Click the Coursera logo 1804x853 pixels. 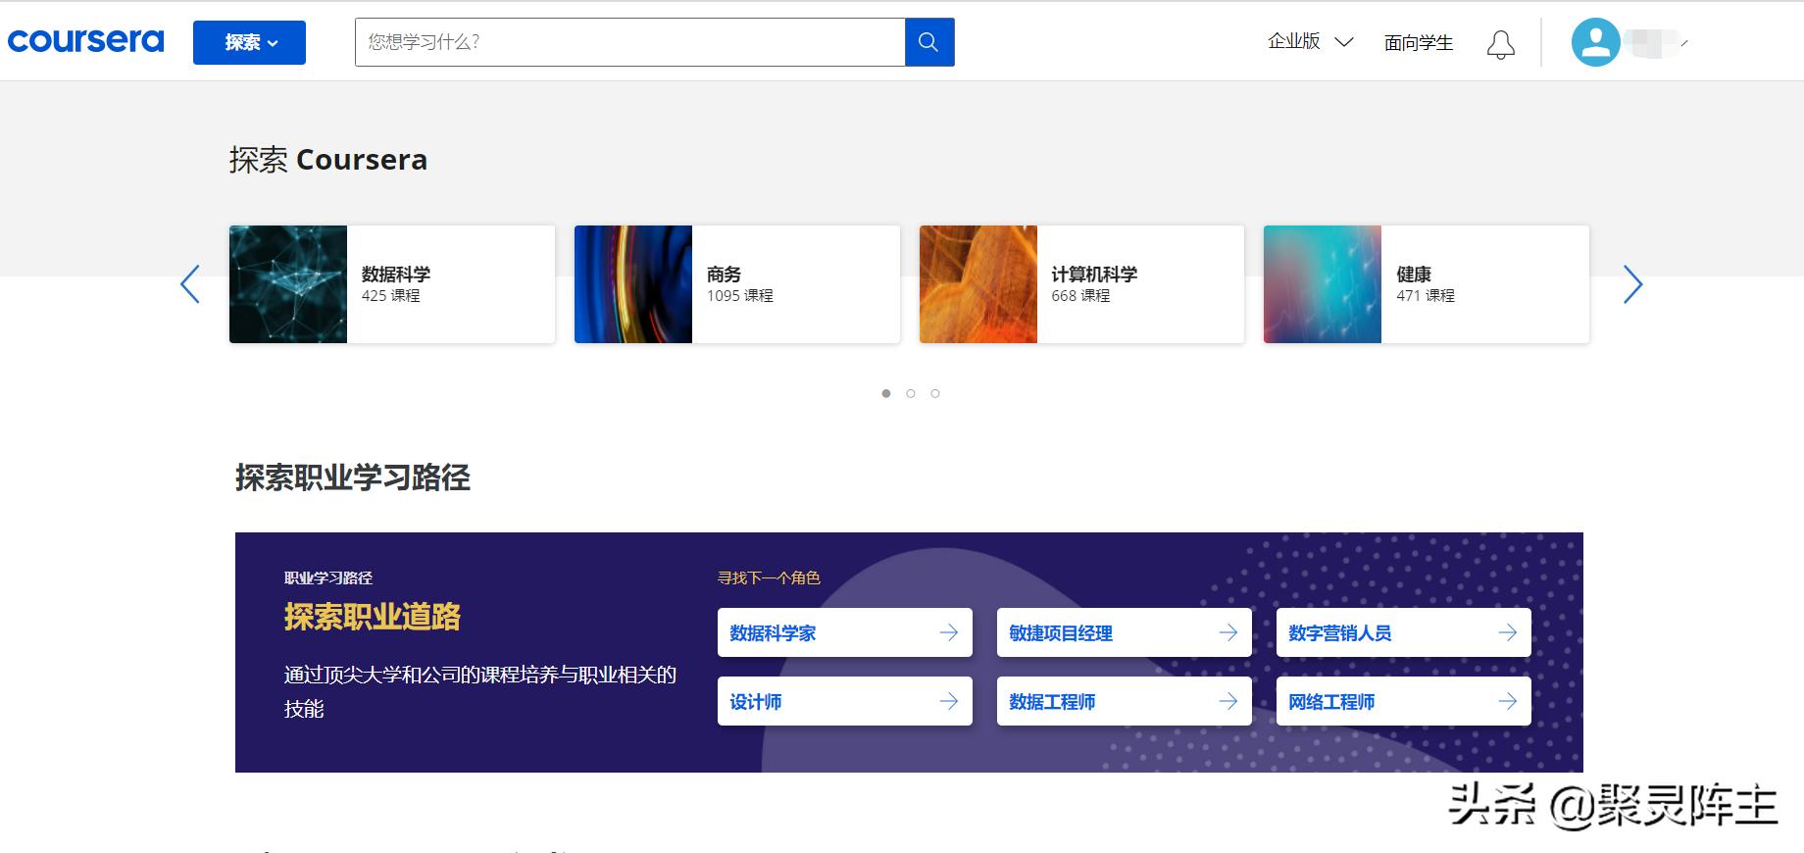(85, 41)
